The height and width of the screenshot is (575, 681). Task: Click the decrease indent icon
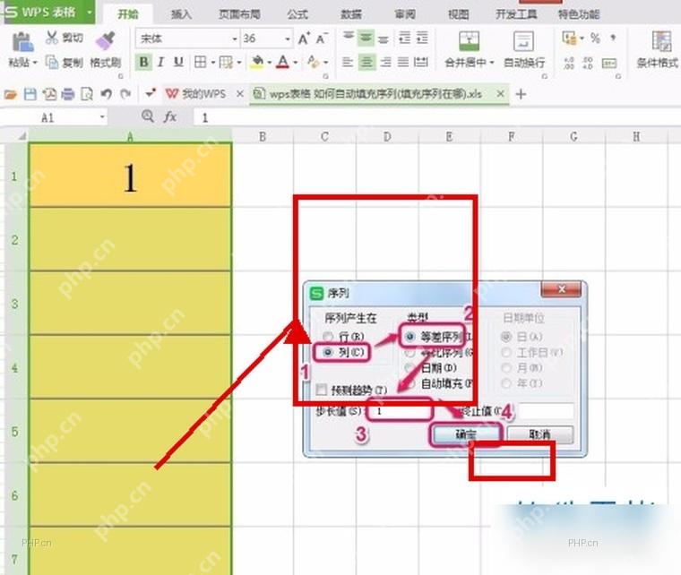point(405,39)
